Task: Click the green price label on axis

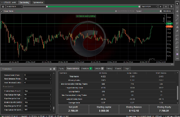Action: (169, 23)
